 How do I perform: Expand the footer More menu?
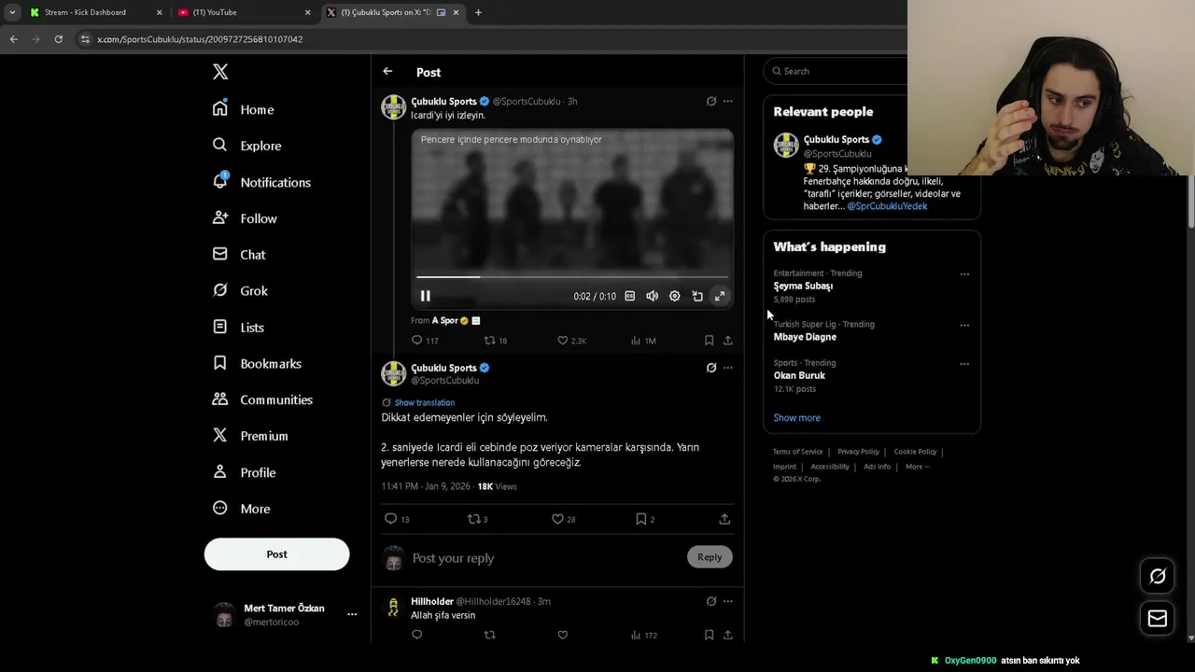(917, 467)
